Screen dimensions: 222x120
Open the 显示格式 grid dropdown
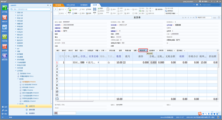(184, 50)
